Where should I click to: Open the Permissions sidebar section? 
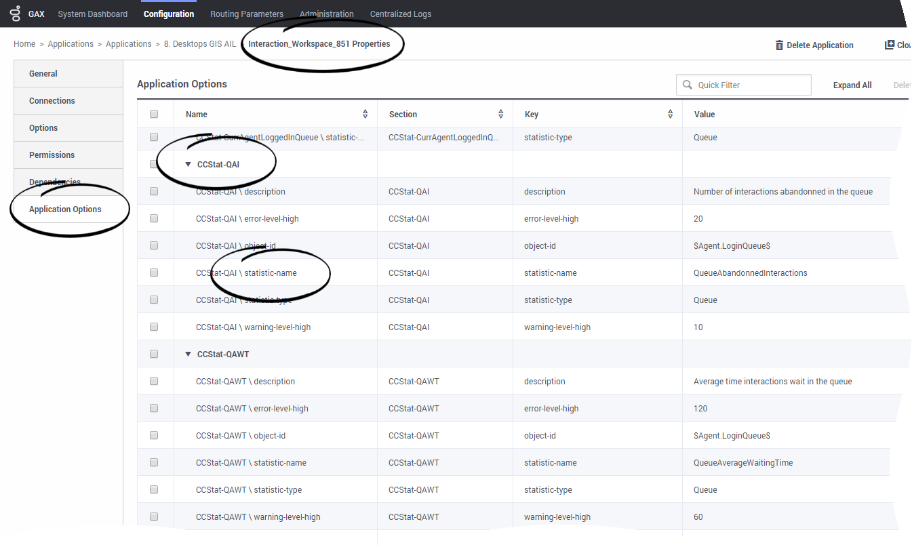(52, 155)
